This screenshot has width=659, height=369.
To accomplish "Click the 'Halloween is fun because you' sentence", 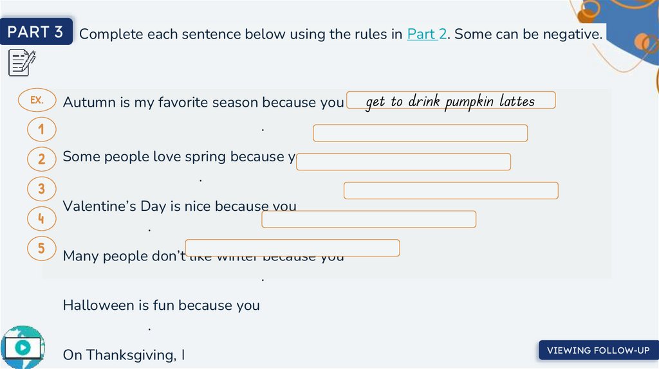I will coord(161,305).
